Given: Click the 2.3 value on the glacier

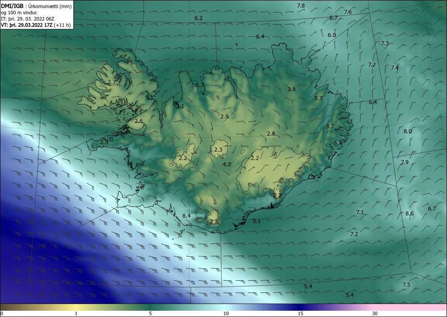Looking at the screenshot, I should [218, 150].
